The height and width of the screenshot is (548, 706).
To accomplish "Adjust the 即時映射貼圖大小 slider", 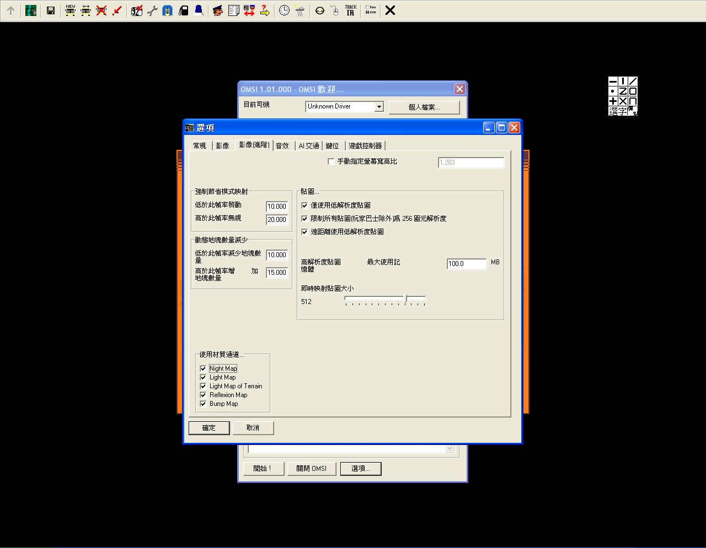I will click(406, 299).
